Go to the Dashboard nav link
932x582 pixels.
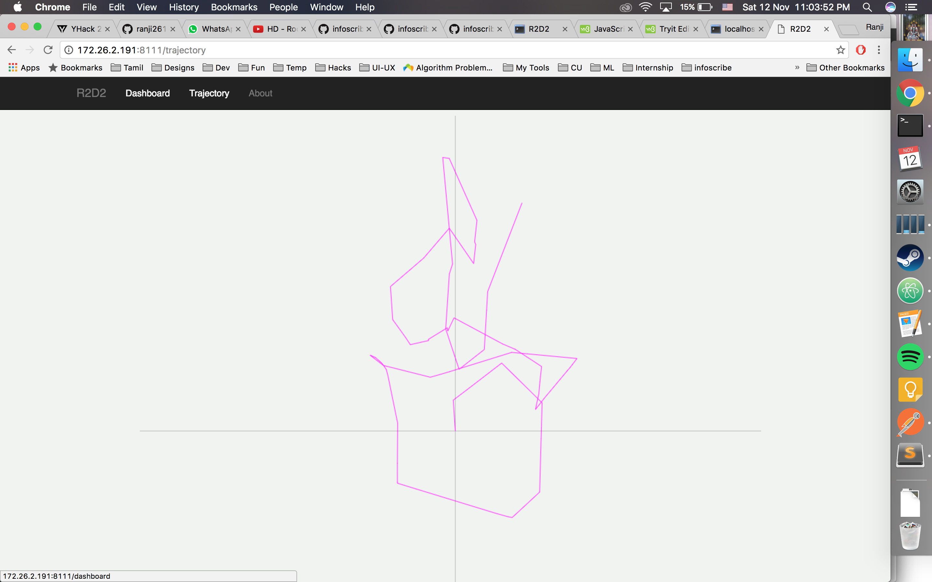pos(148,93)
